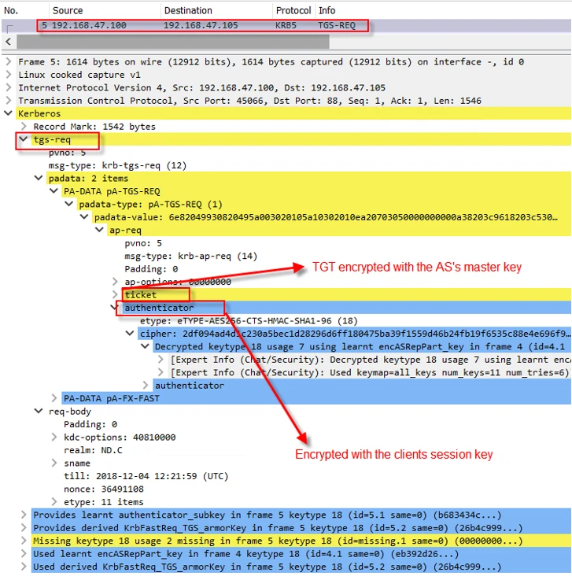Collapse the tgs-req node

pyautogui.click(x=24, y=139)
